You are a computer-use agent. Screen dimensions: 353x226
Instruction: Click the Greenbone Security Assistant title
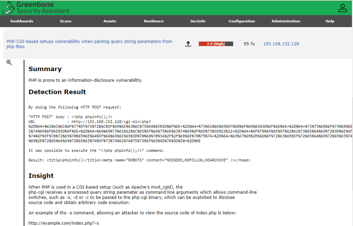[43, 8]
